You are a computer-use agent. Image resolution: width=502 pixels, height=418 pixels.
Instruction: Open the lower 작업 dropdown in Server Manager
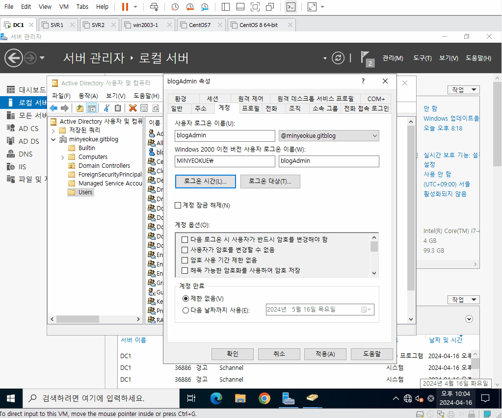(464, 300)
